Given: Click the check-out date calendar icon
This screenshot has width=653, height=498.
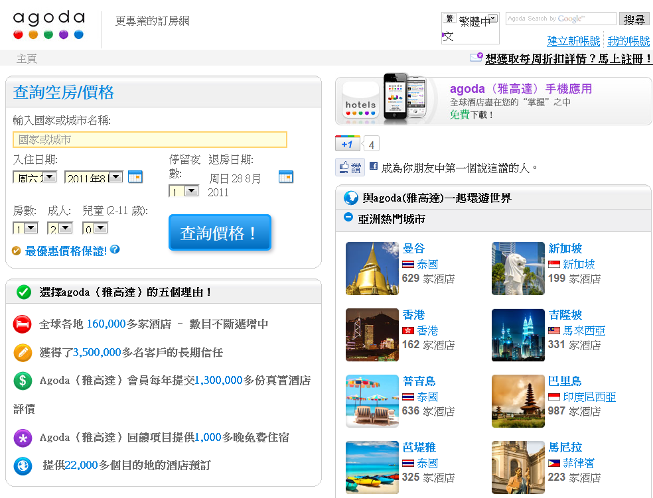Looking at the screenshot, I should [286, 177].
